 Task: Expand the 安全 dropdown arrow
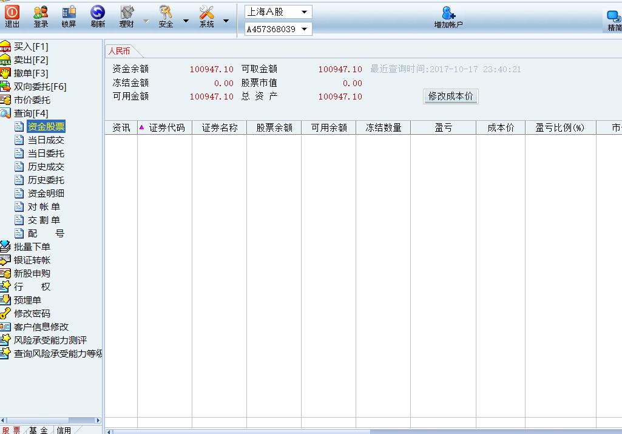pyautogui.click(x=186, y=21)
